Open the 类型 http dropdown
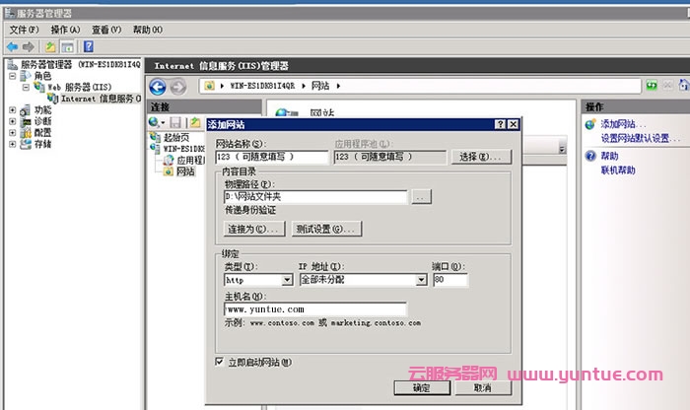The image size is (690, 410). 287,280
